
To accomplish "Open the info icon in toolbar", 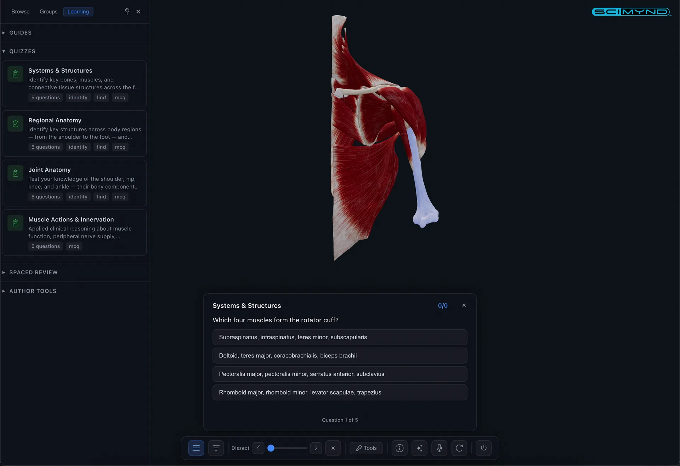I will click(399, 448).
